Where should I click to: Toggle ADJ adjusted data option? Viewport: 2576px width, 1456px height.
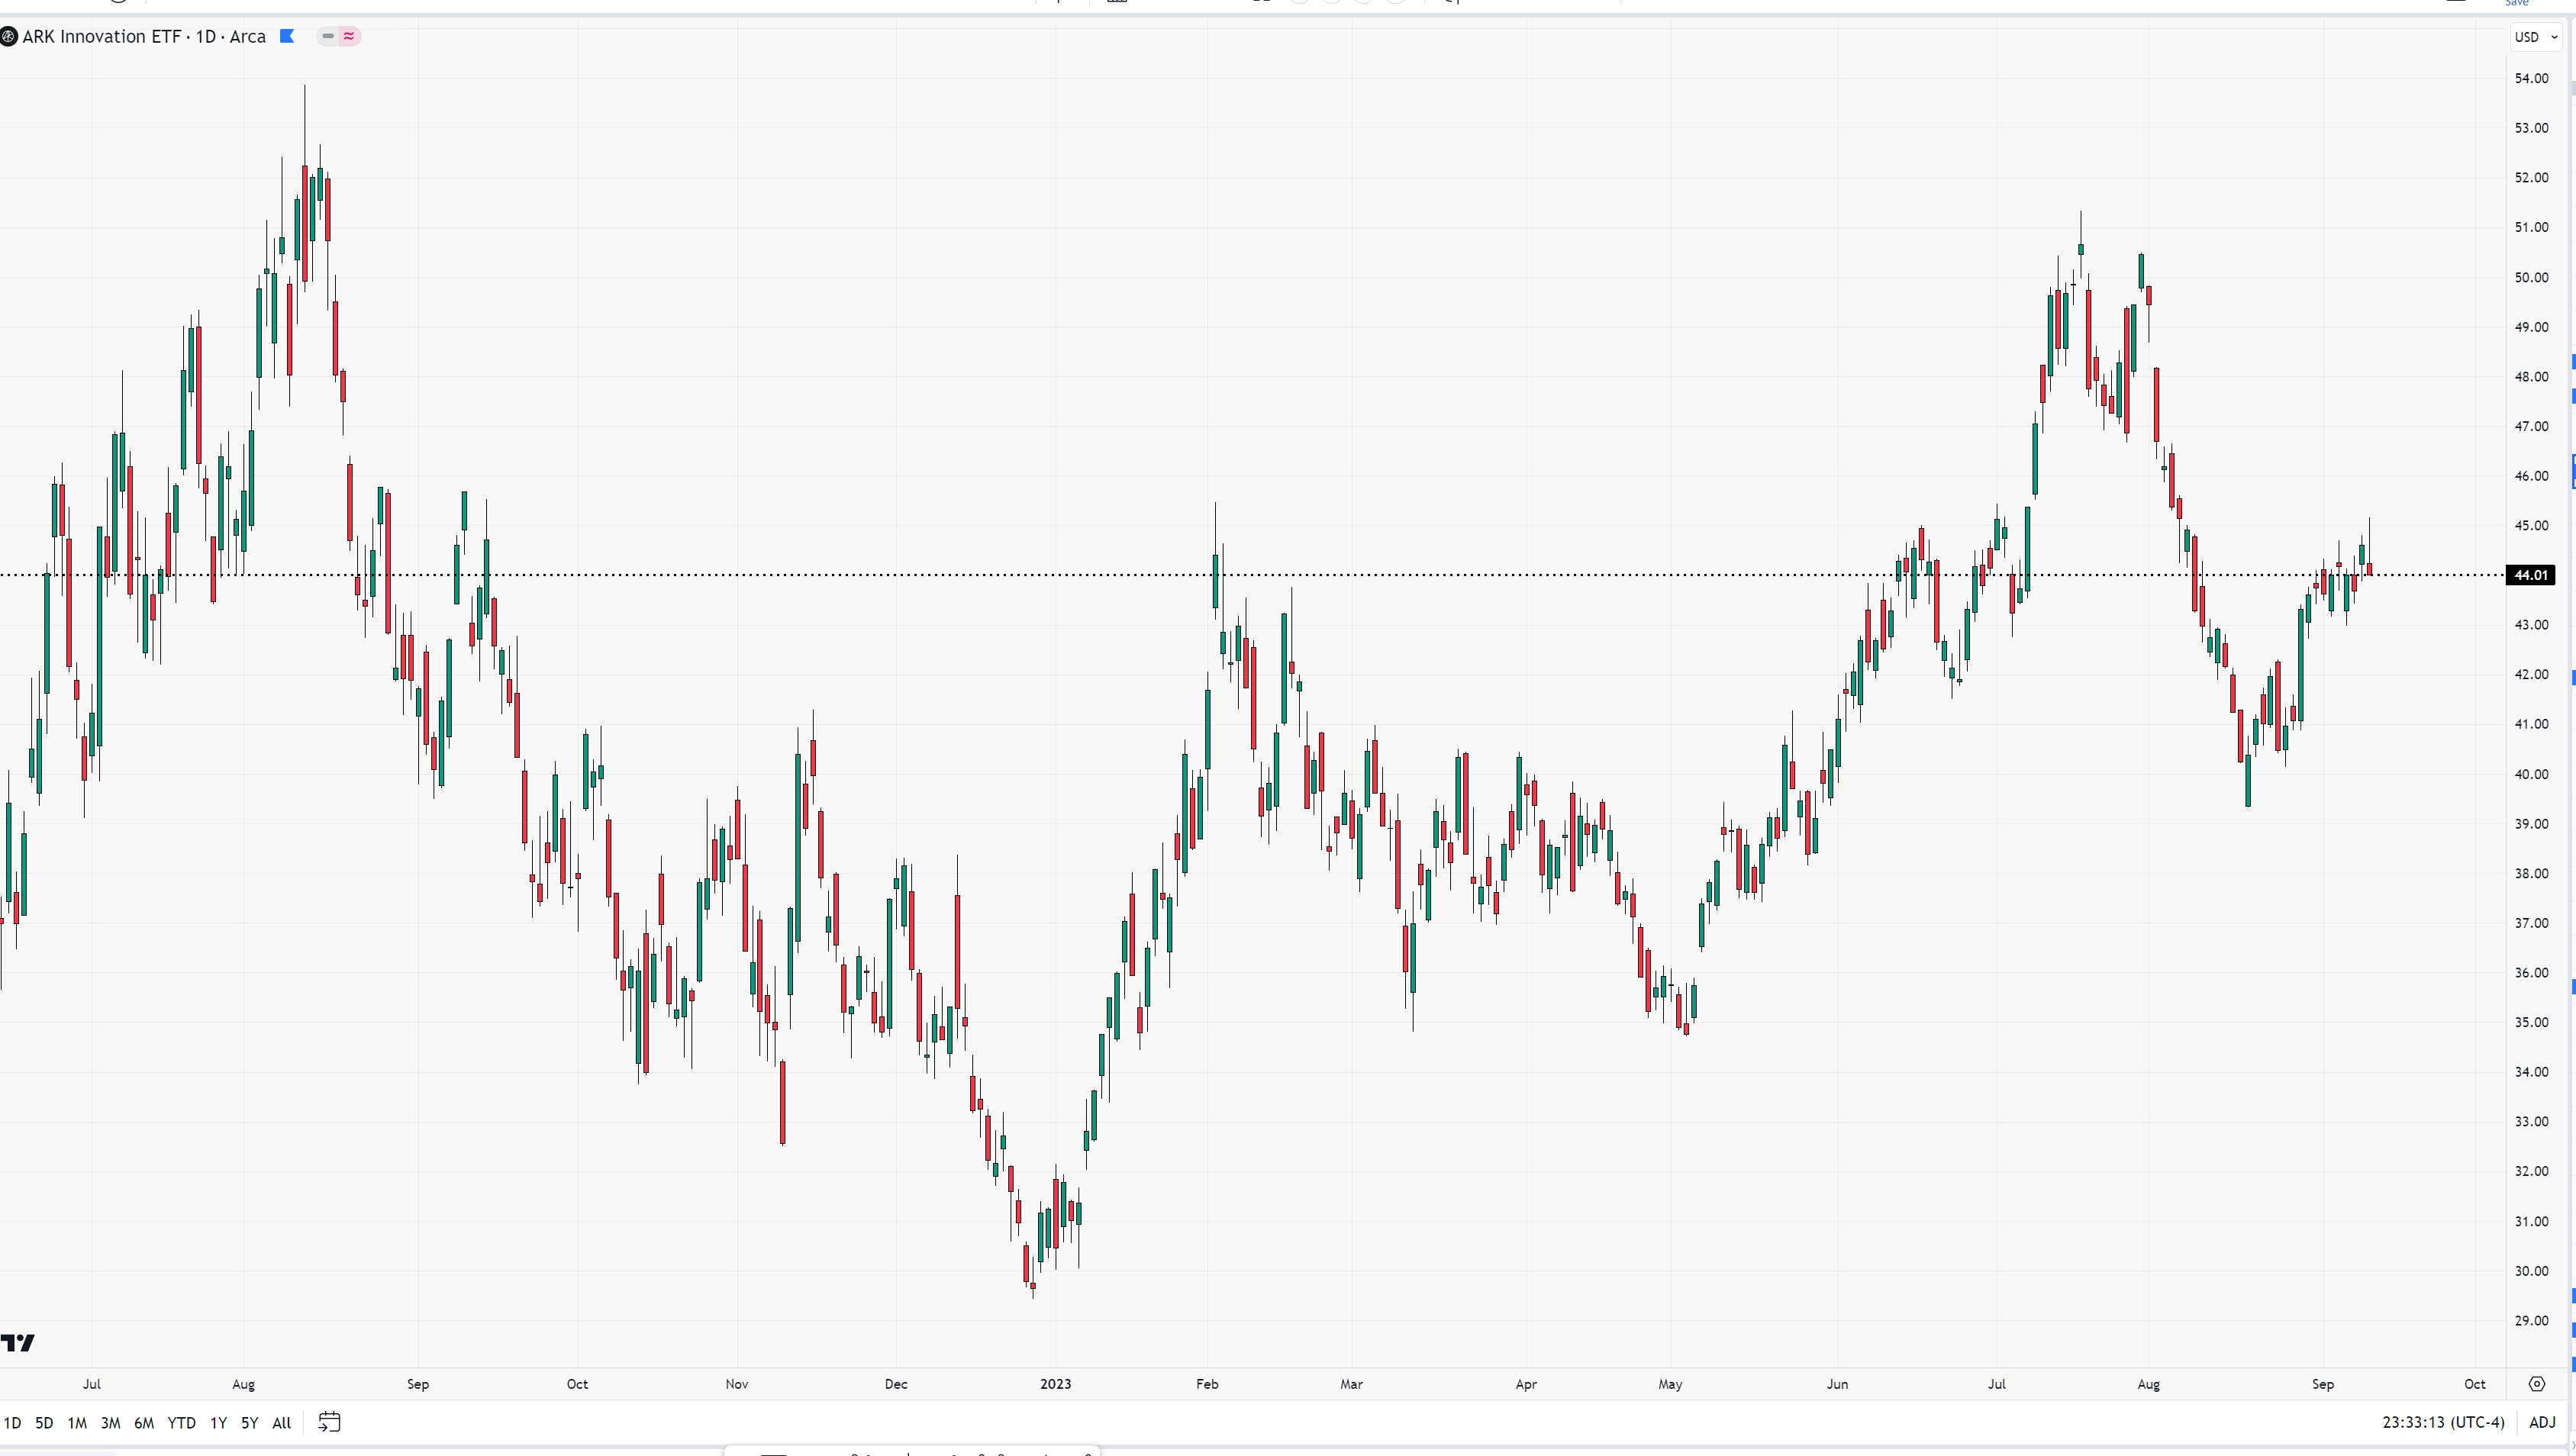tap(2543, 1422)
